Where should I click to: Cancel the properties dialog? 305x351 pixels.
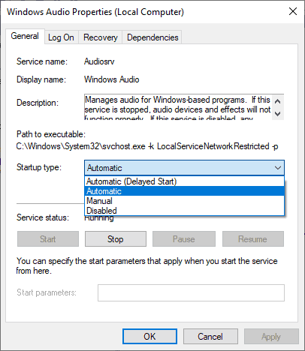click(x=210, y=337)
